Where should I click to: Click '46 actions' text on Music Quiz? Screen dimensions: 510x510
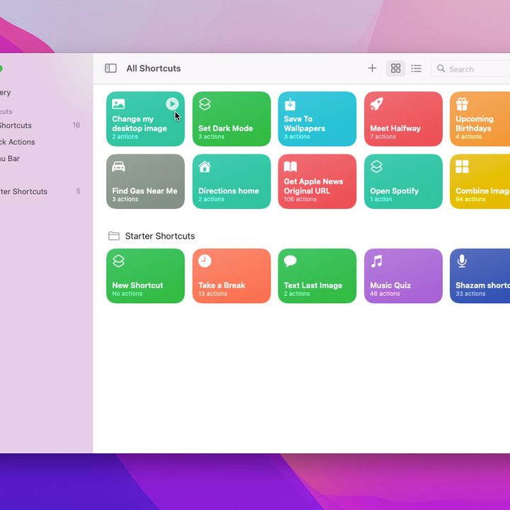385,293
